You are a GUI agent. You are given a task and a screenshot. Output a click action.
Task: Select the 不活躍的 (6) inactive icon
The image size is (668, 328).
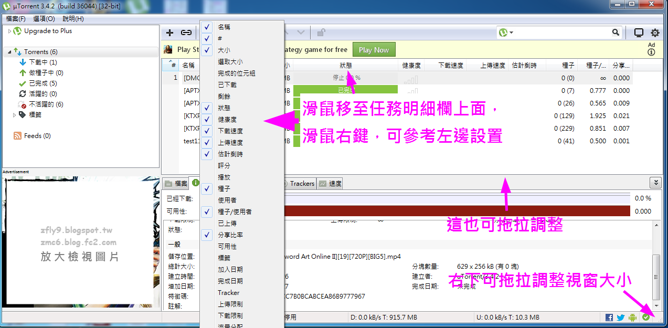(x=23, y=104)
